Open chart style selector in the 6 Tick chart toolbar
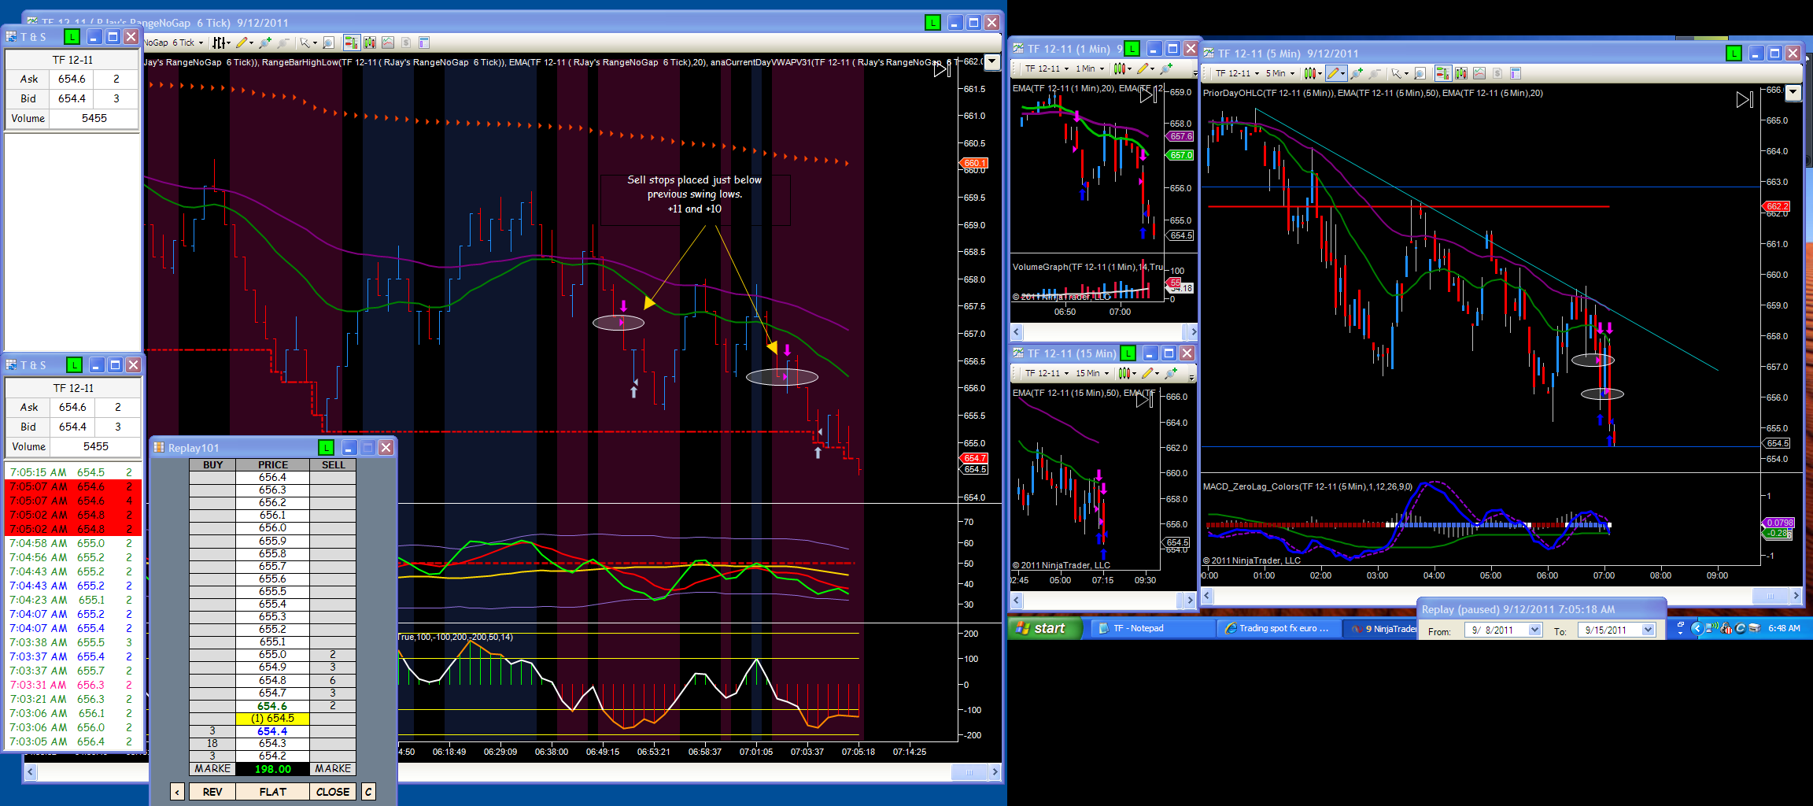This screenshot has height=806, width=1813. pos(221,43)
